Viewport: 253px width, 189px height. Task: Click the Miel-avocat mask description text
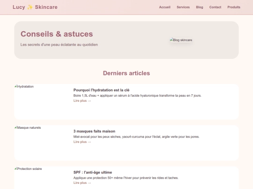(136, 137)
